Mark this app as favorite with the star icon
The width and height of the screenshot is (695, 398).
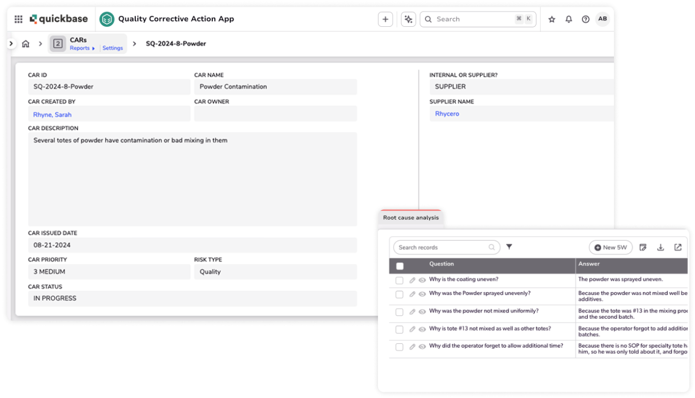point(551,19)
